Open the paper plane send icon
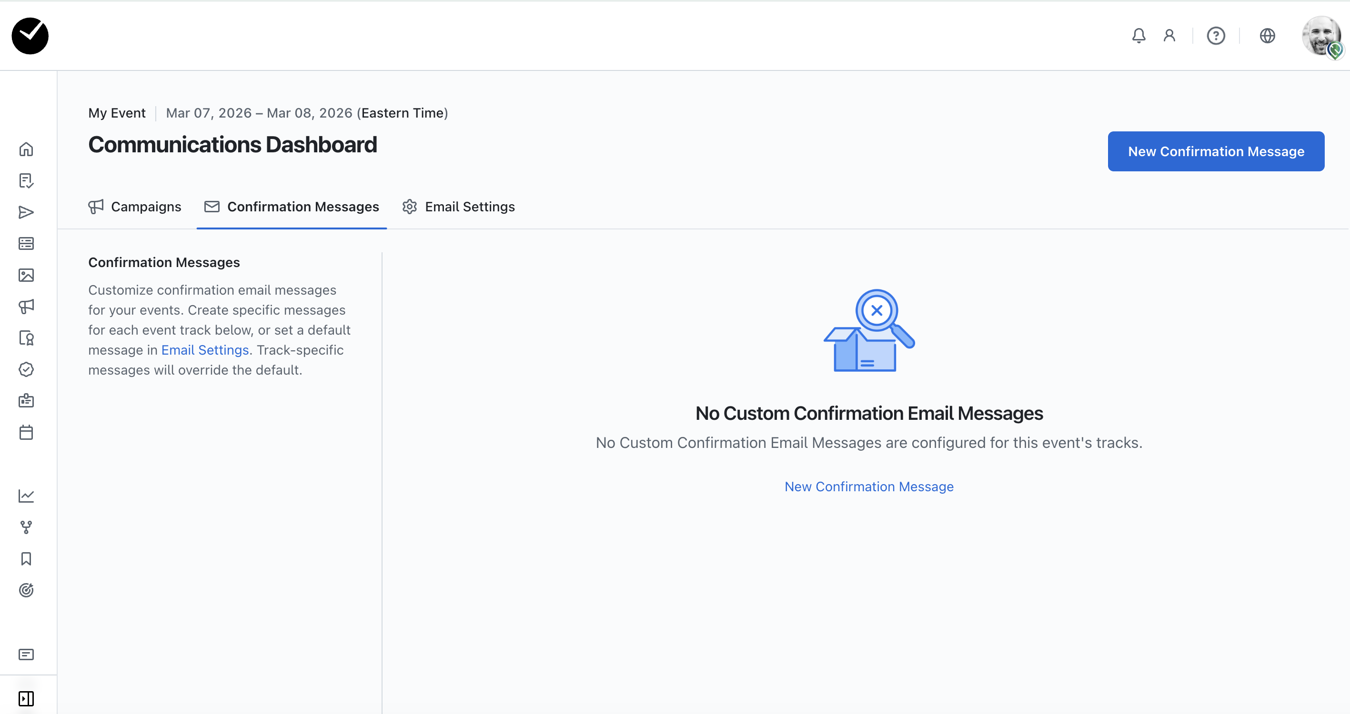 [x=26, y=212]
